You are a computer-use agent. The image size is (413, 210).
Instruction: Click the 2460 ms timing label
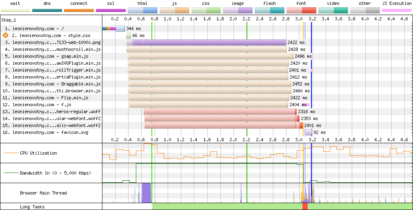pyautogui.click(x=301, y=91)
